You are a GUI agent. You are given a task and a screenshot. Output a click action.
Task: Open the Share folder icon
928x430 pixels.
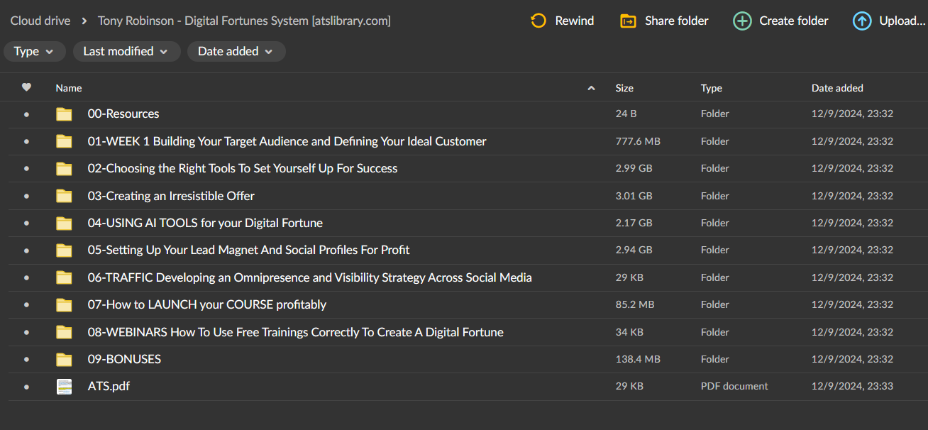click(x=627, y=21)
